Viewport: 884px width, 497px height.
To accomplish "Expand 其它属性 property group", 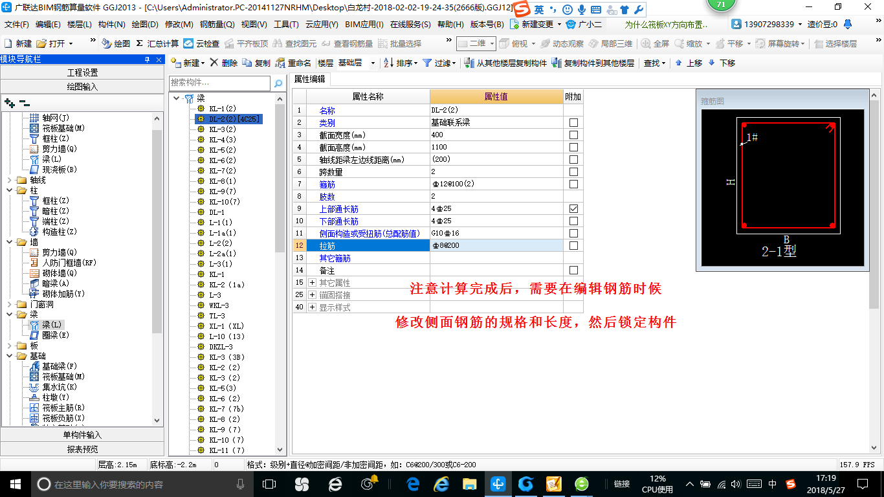I will (x=312, y=283).
